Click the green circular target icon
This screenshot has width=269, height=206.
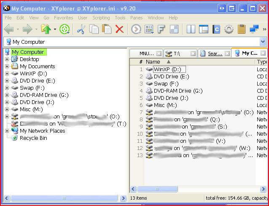click(x=65, y=29)
